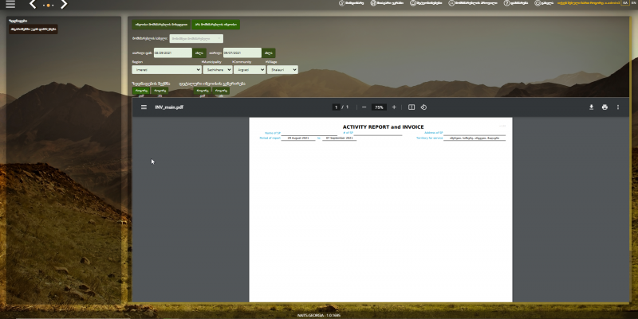Switch interface language to EN
638x319 pixels.
[x=633, y=3]
